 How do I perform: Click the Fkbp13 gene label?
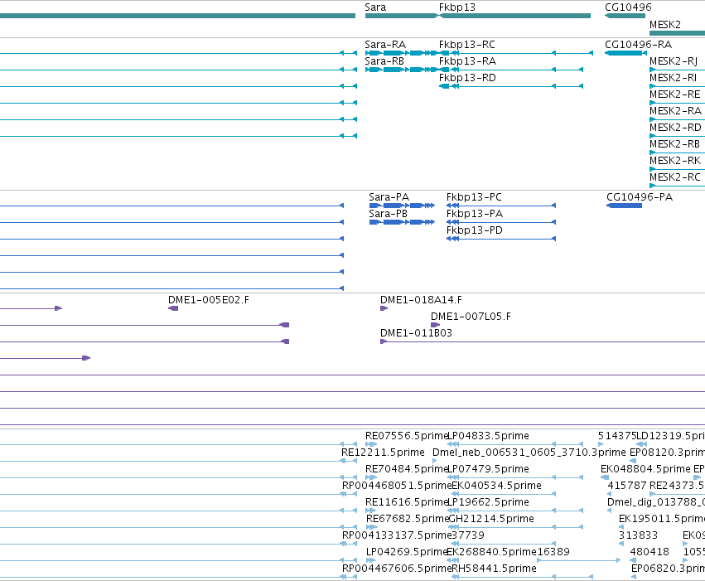[456, 7]
